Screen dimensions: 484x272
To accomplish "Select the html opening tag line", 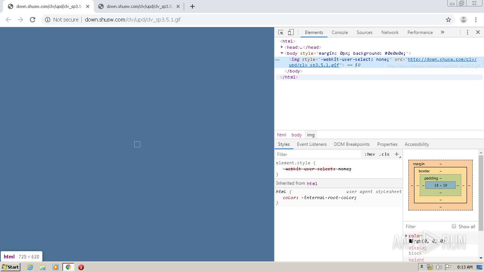I will [287, 42].
